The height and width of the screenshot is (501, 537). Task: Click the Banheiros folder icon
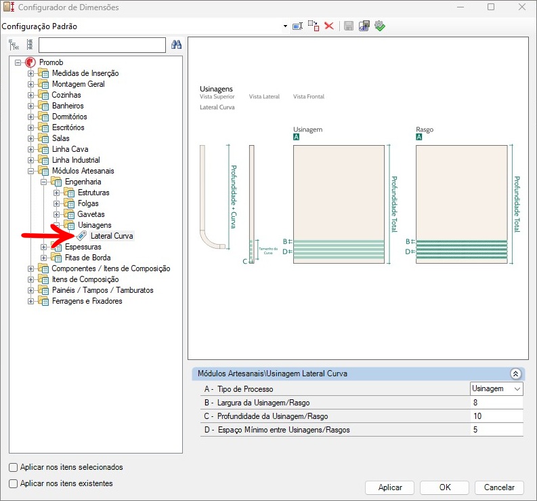[x=43, y=106]
